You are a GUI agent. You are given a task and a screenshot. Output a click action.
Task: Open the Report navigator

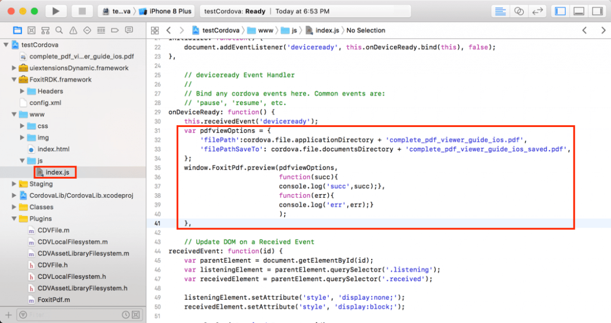[129, 30]
